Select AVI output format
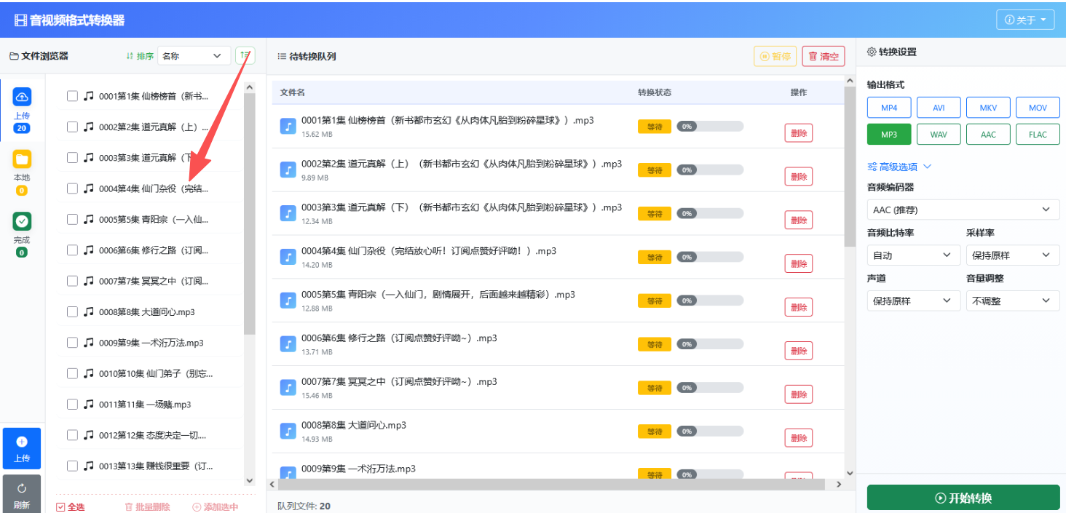Screen dimensions: 1066x513 click(x=939, y=108)
